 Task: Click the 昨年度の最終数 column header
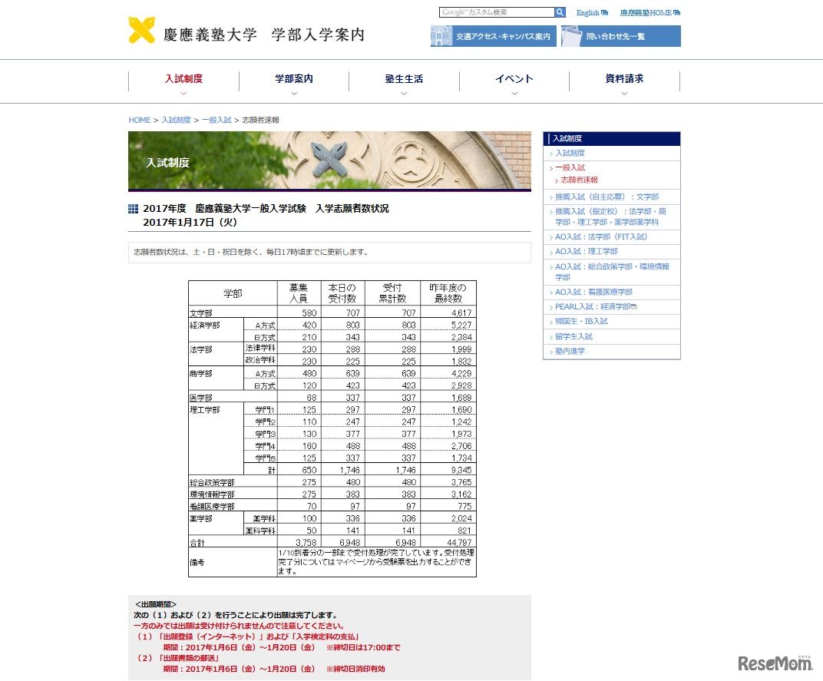click(448, 293)
